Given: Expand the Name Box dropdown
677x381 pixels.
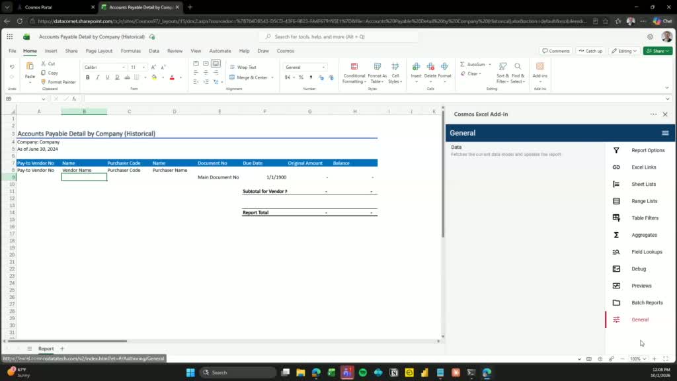Looking at the screenshot, I should pyautogui.click(x=43, y=99).
